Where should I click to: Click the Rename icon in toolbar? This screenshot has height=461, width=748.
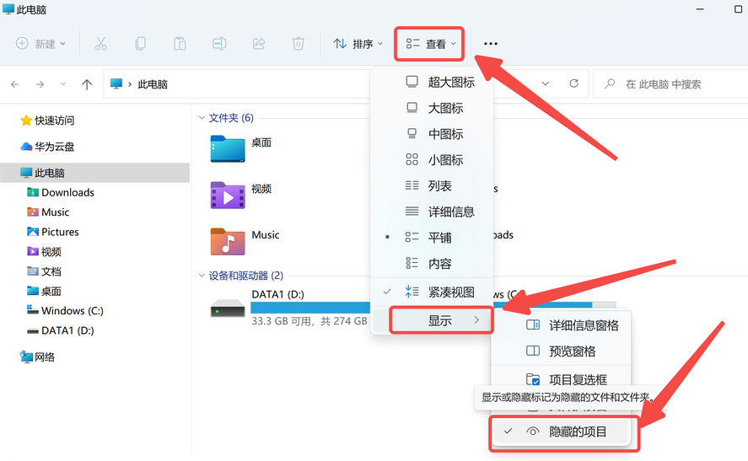coord(219,43)
